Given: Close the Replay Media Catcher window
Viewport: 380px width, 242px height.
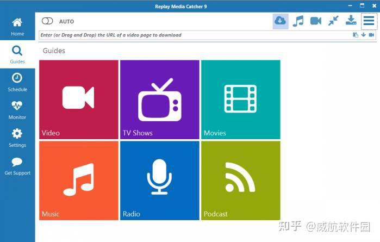Looking at the screenshot, I should (374, 6).
